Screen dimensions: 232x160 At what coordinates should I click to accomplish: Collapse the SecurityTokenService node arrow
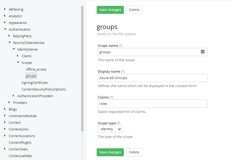pos(10,42)
